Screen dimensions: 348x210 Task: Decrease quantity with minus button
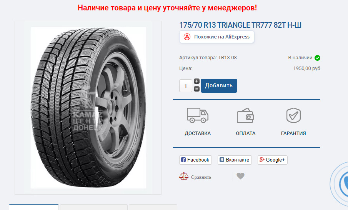tap(196, 89)
